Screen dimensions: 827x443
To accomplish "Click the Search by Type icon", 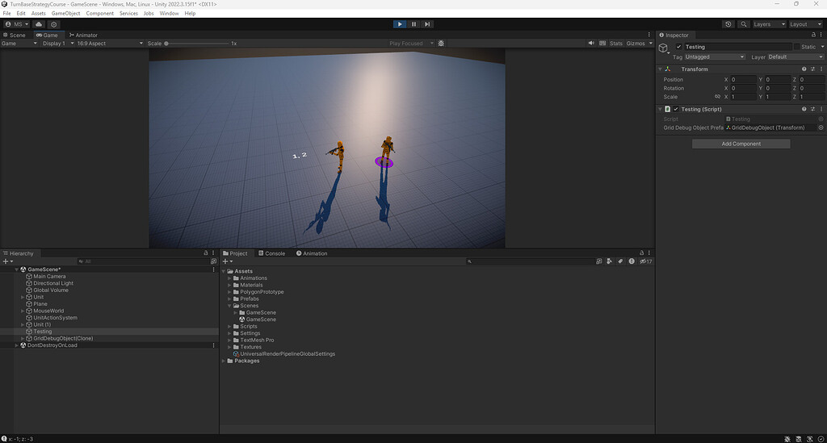I will click(610, 261).
